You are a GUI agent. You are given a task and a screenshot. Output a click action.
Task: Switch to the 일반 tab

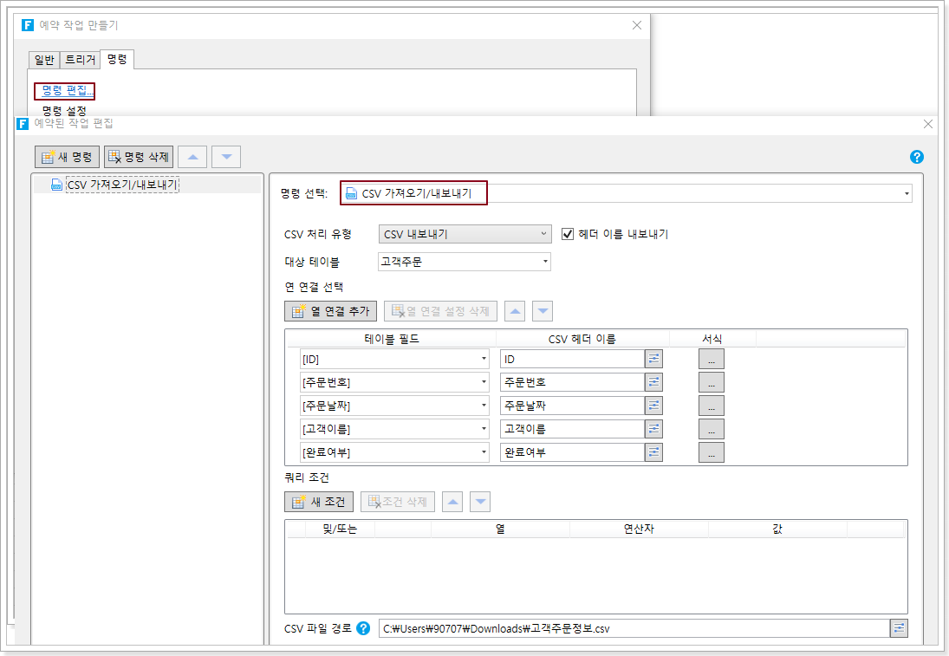(x=44, y=60)
